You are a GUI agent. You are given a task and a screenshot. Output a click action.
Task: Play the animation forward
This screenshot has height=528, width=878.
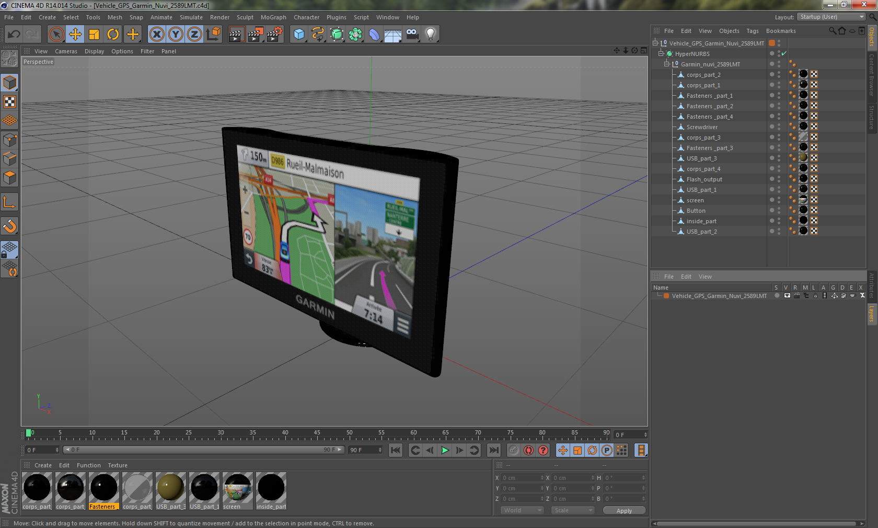(445, 450)
